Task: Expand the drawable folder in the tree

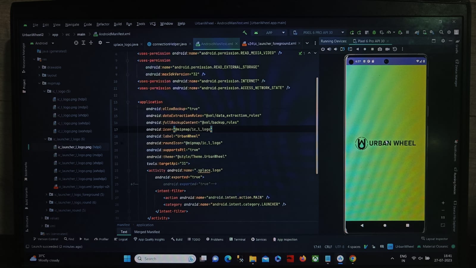Action: (x=39, y=67)
